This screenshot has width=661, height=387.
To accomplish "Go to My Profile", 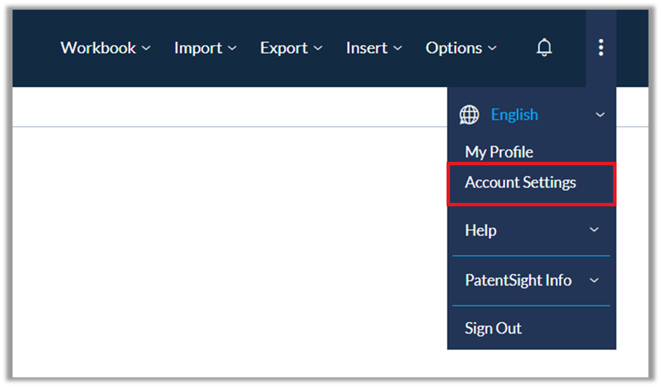I will tap(499, 152).
